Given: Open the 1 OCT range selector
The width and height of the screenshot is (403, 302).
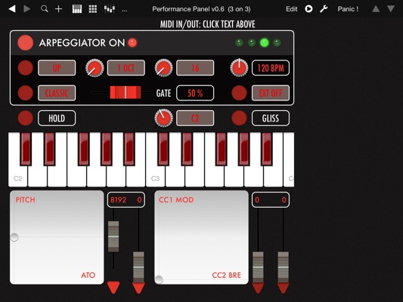Looking at the screenshot, I should [x=126, y=68].
